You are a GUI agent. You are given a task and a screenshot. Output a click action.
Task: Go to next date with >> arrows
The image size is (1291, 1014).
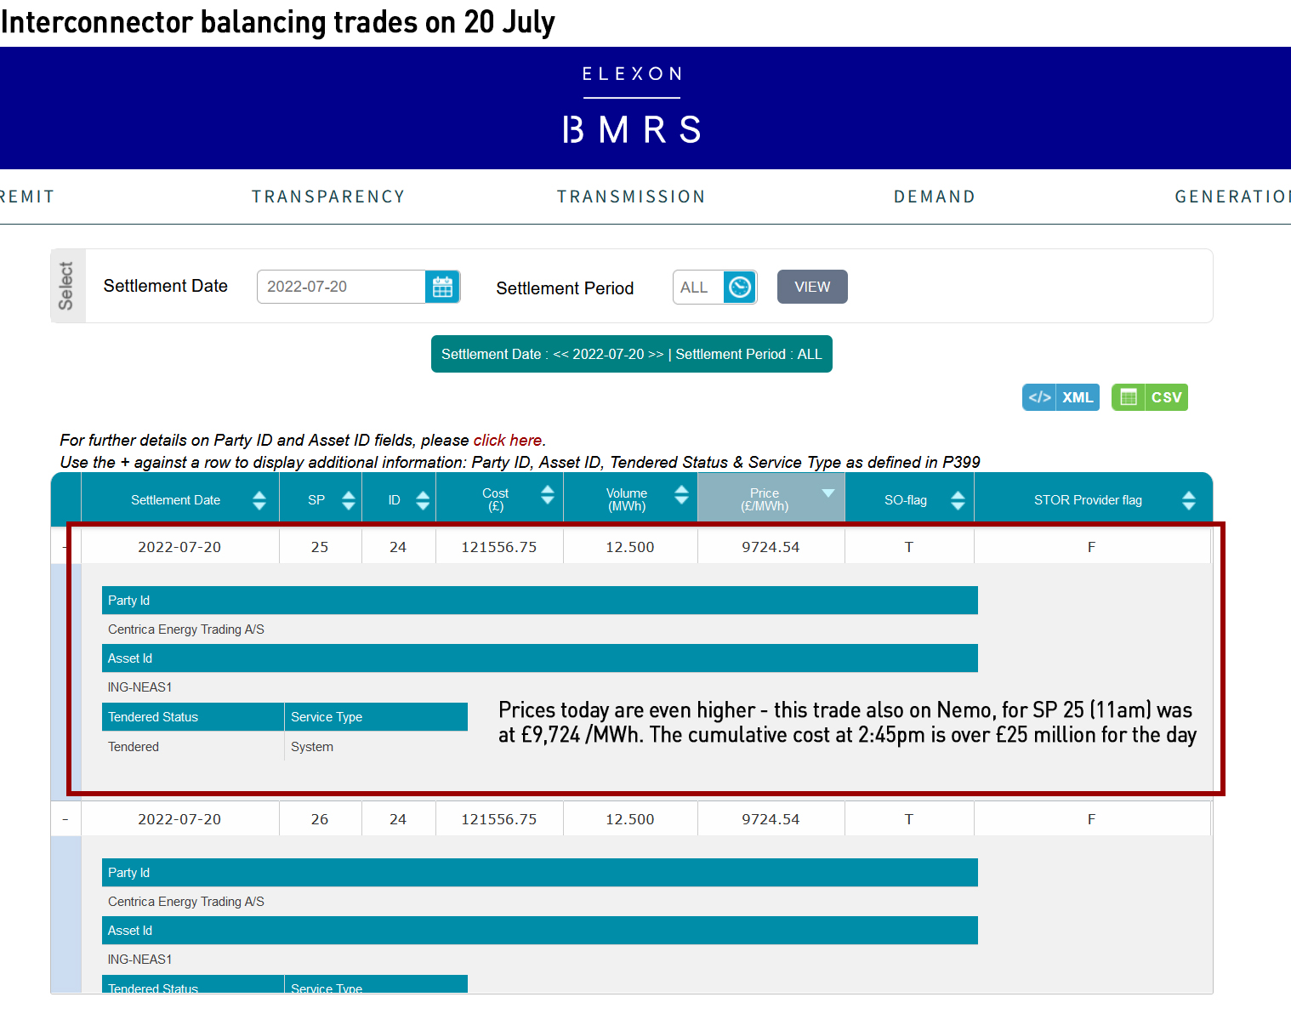point(656,354)
